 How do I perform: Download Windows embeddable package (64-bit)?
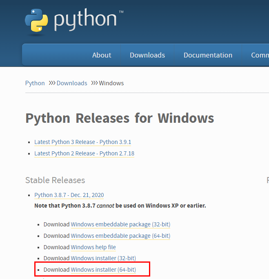(x=120, y=236)
